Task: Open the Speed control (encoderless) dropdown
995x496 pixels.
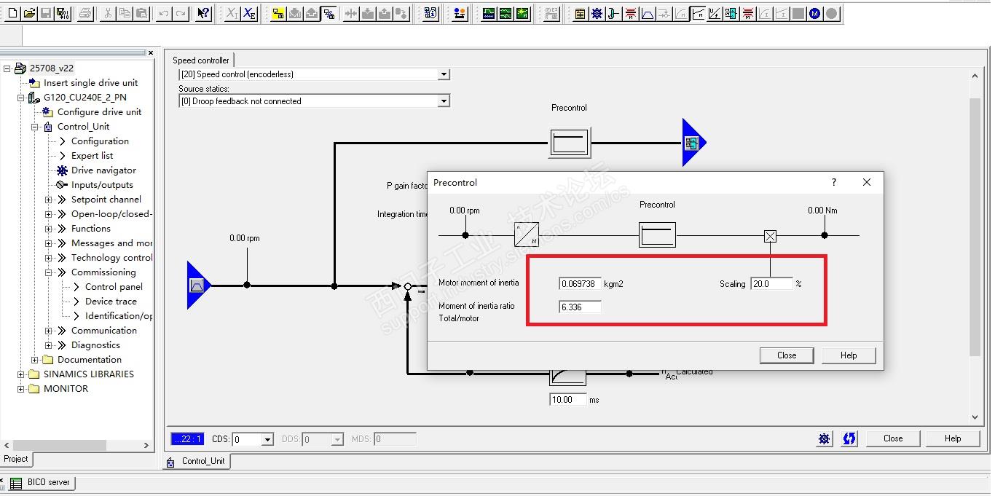Action: tap(444, 74)
